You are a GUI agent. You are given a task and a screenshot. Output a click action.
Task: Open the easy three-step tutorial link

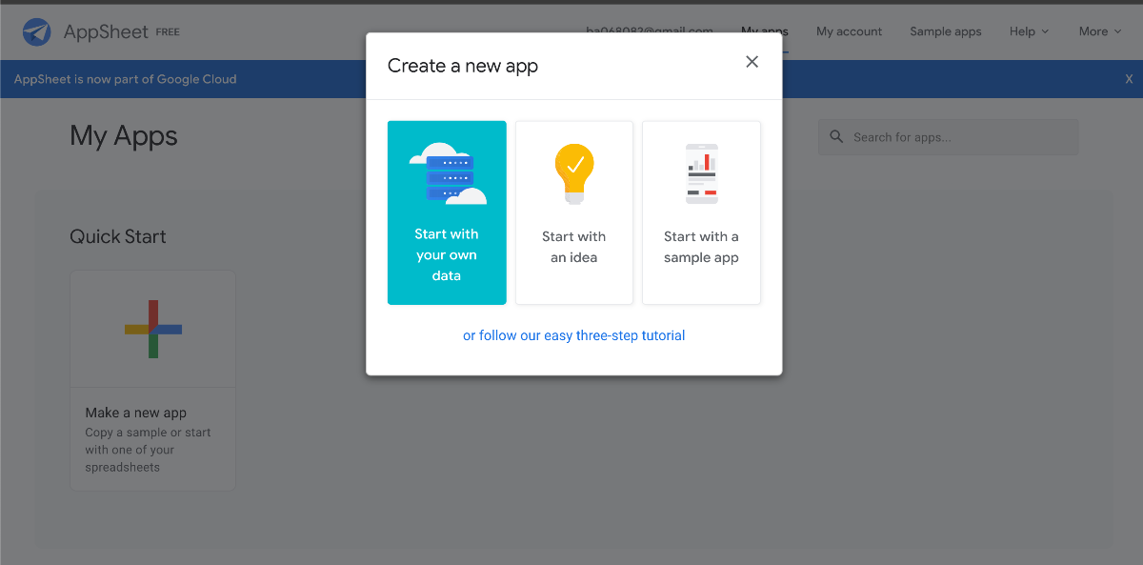[574, 335]
